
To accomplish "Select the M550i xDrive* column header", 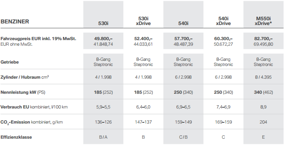I will (263, 21).
